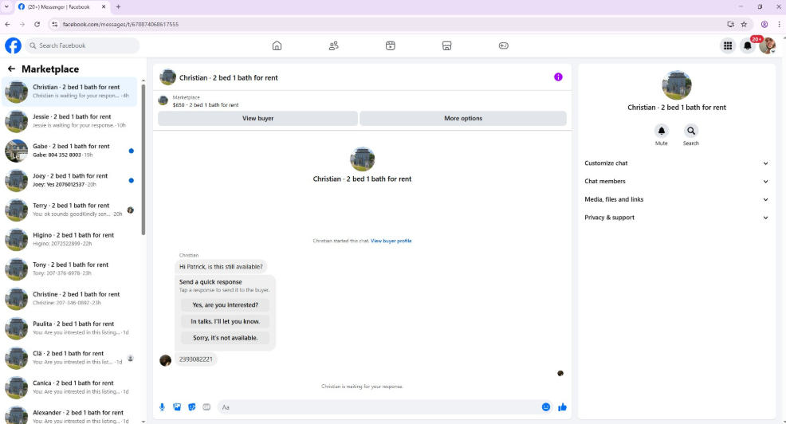Mute this conversation with the bell icon
This screenshot has height=424, width=786.
661,131
